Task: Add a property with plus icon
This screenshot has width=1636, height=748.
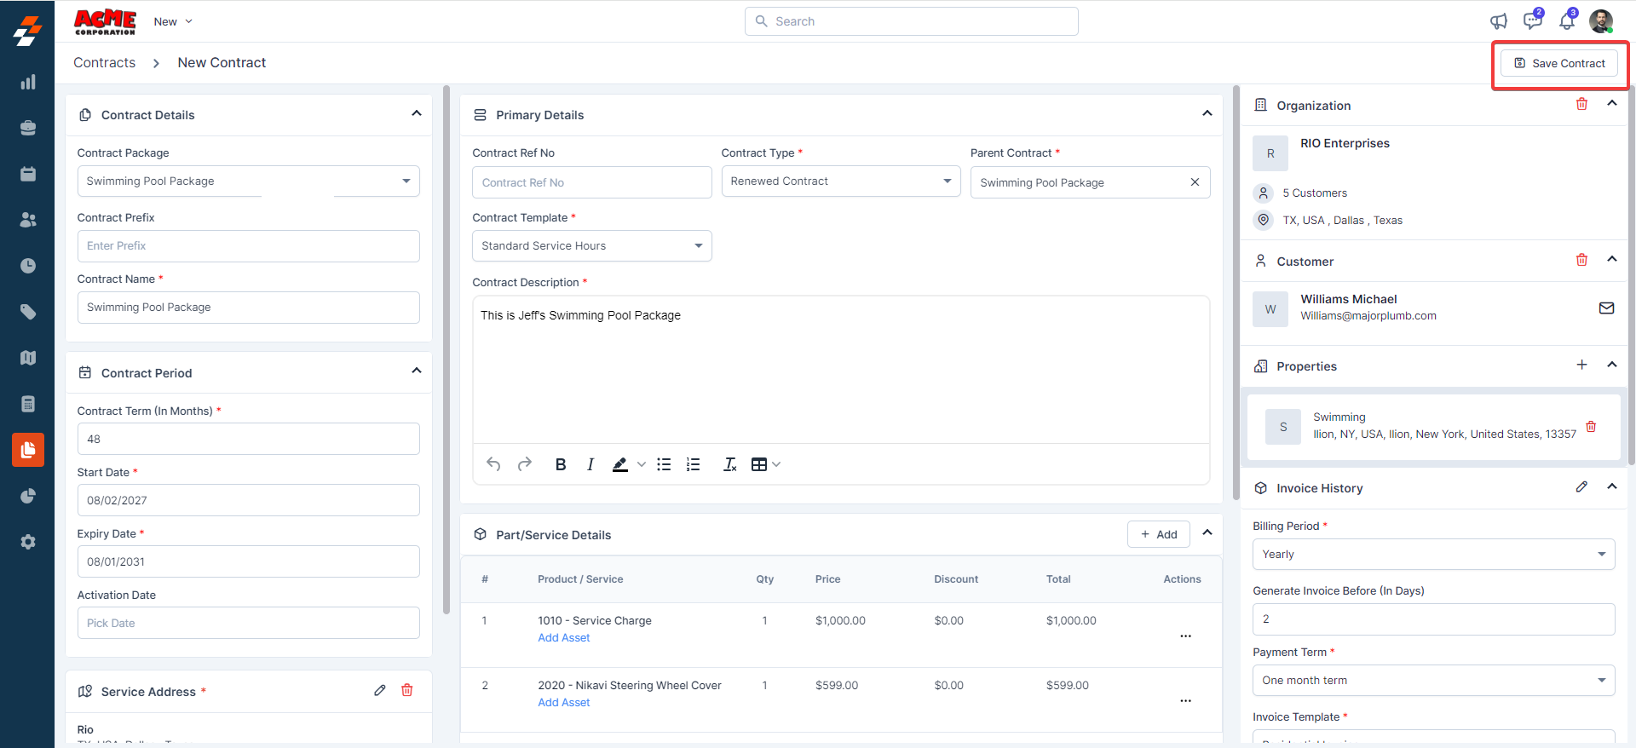Action: pyautogui.click(x=1581, y=365)
